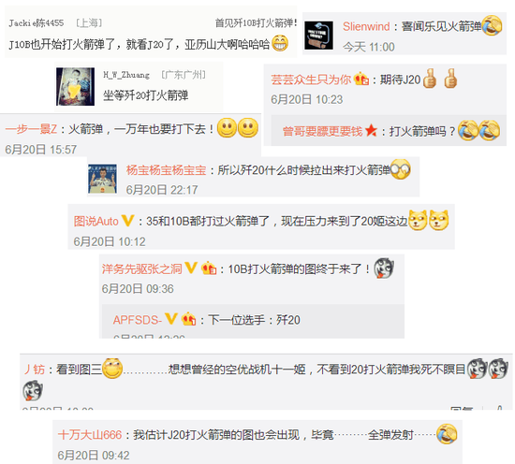515x464 pixels.
Task: Click the Slienwind username link
Action: coord(366,26)
